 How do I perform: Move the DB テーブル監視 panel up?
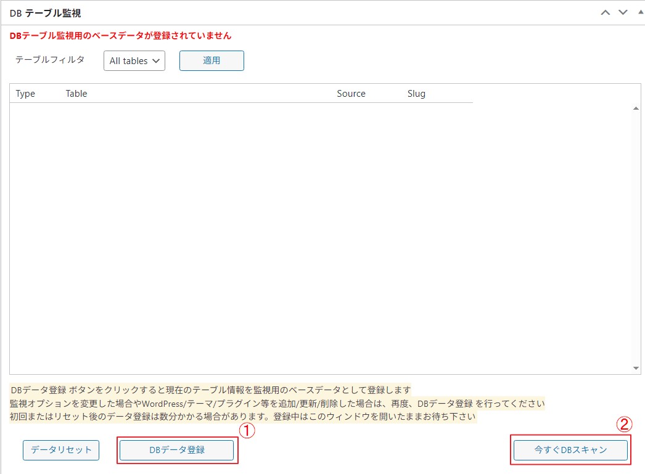pyautogui.click(x=606, y=12)
